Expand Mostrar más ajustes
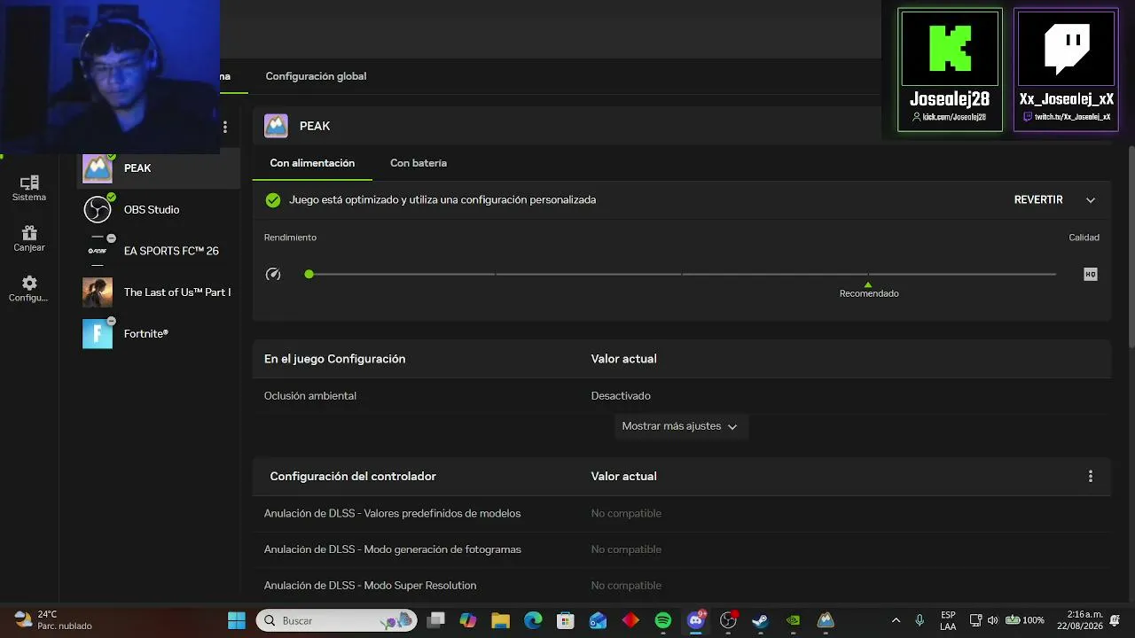This screenshot has width=1135, height=638. click(x=679, y=426)
